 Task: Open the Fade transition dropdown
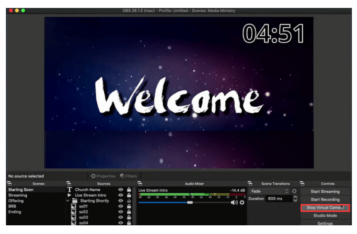point(270,191)
